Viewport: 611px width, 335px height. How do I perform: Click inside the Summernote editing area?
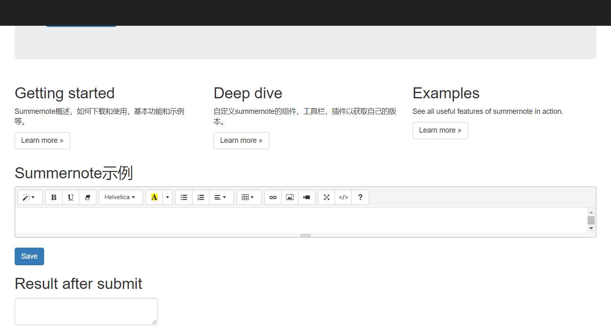(x=301, y=220)
